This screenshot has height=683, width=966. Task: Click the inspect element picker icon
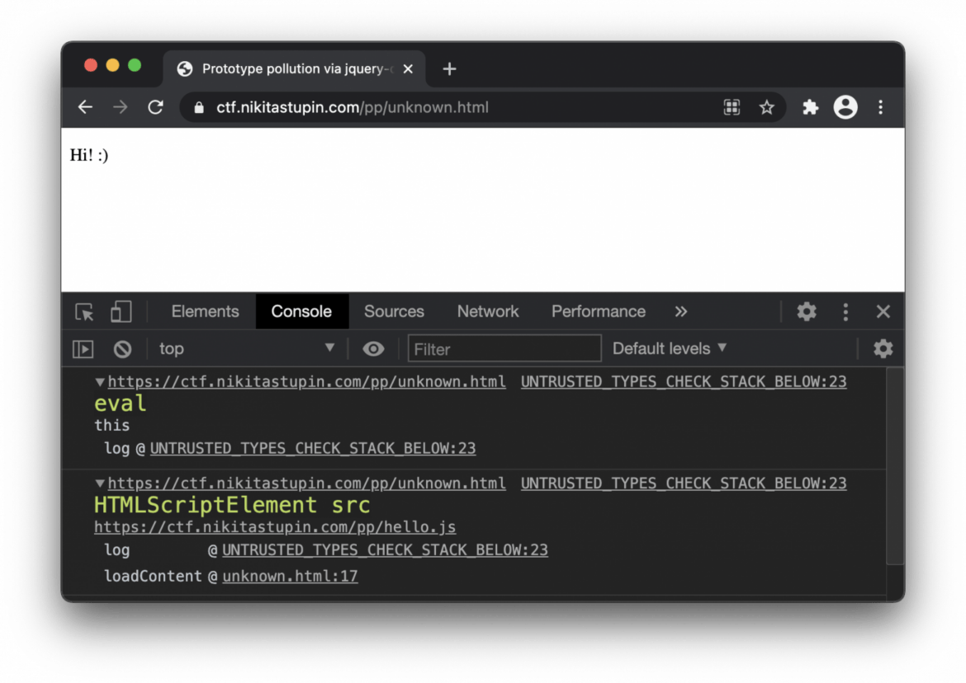[84, 312]
